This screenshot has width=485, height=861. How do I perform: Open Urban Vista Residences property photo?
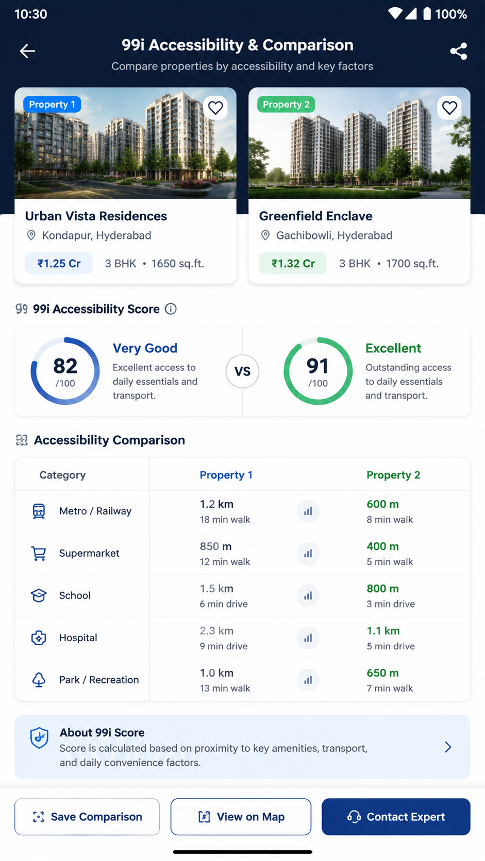tap(125, 143)
